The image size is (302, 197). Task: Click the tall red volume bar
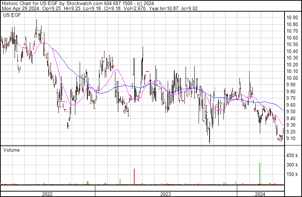tap(134, 176)
